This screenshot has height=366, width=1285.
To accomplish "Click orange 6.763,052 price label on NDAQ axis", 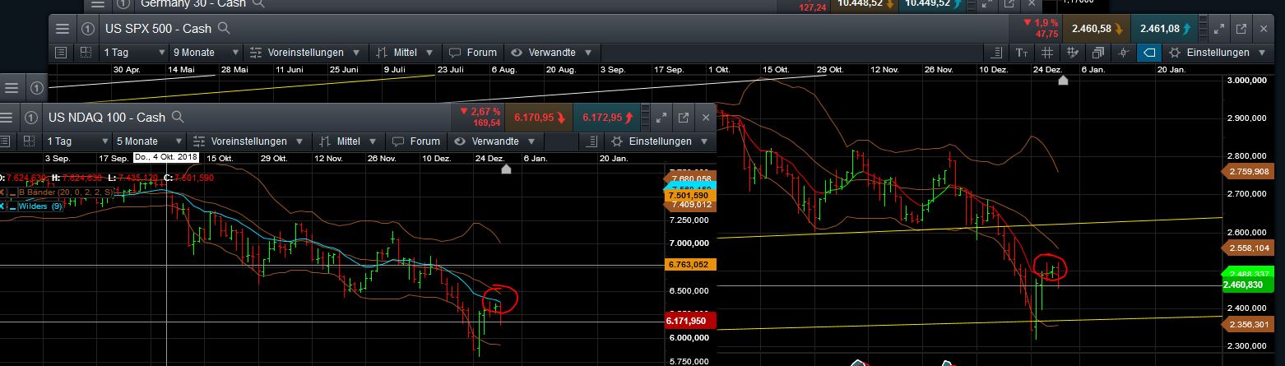I will click(691, 265).
